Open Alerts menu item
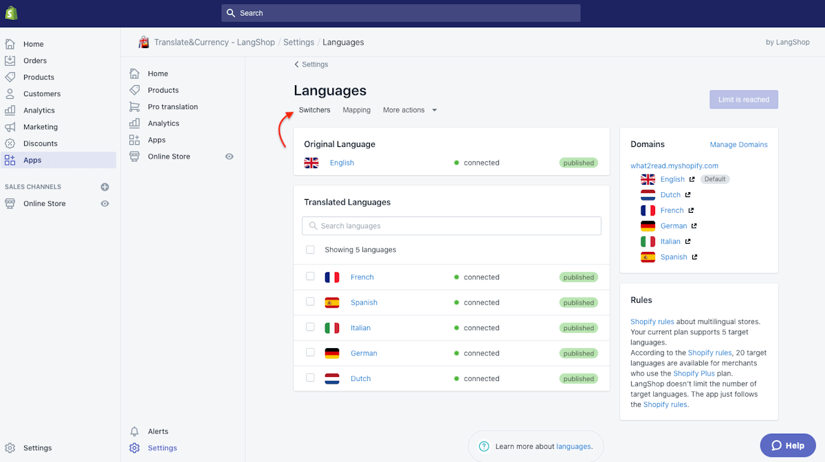 pos(158,431)
